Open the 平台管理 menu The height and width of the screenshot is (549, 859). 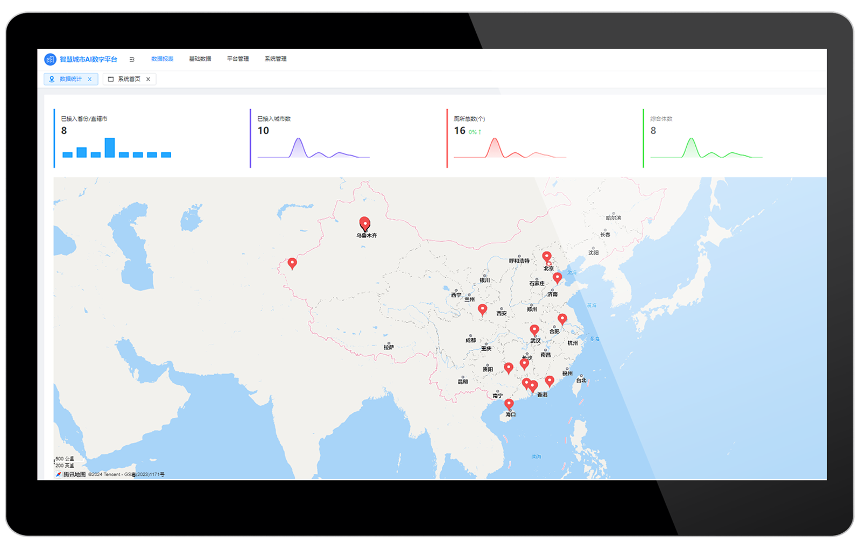237,59
